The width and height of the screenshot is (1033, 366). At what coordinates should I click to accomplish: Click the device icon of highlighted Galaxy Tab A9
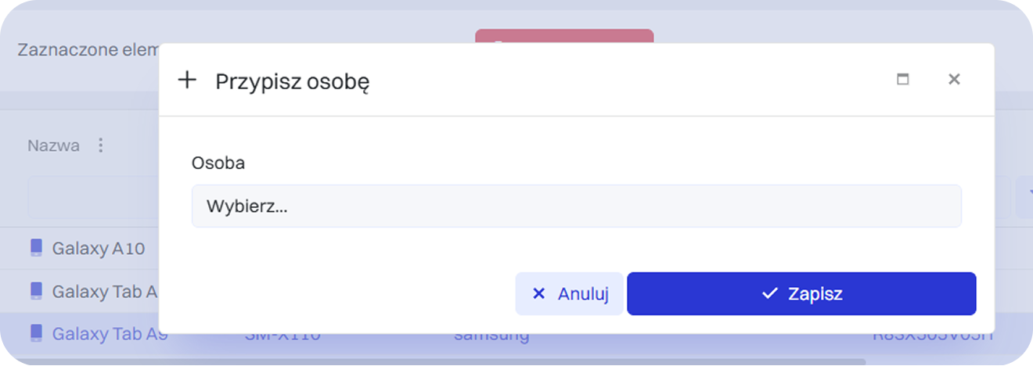(x=36, y=333)
